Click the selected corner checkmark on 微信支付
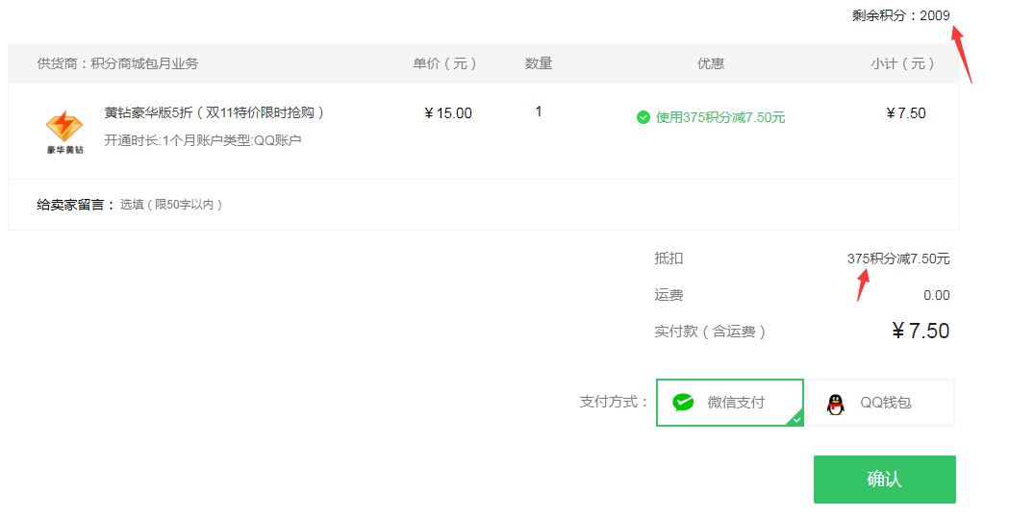Viewport: 1009px width, 517px height. pos(796,419)
